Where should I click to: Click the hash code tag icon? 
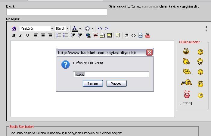coord(126,35)
